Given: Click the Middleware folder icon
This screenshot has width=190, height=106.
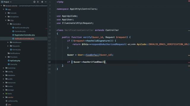Looking at the screenshot, I should coord(11,42).
